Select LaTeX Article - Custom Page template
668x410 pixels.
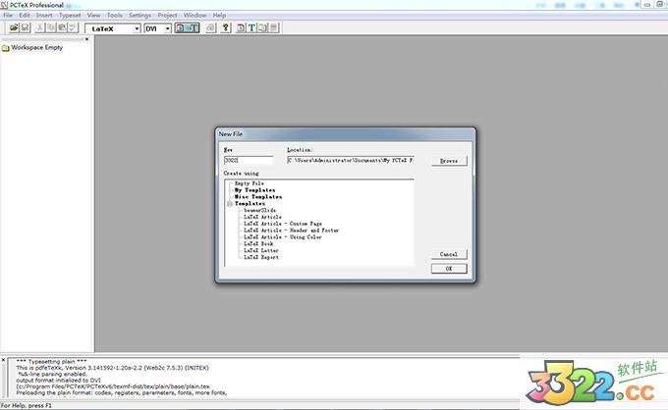283,224
